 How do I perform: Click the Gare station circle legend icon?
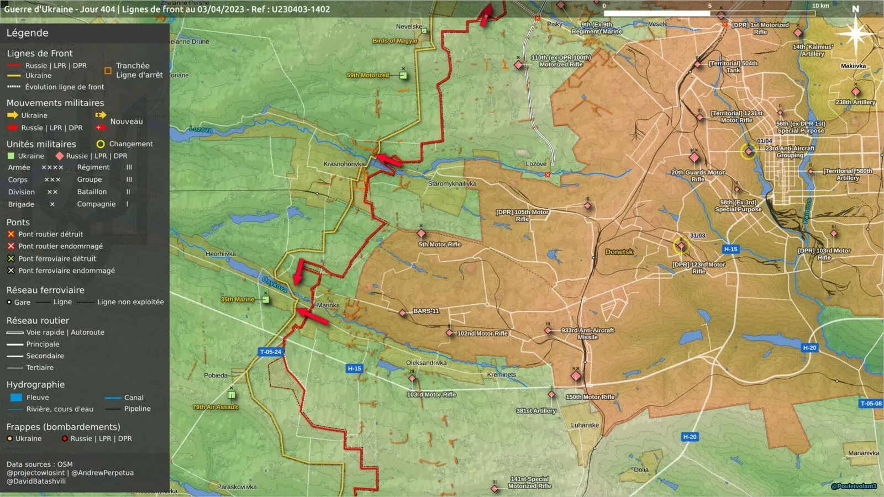tap(9, 302)
